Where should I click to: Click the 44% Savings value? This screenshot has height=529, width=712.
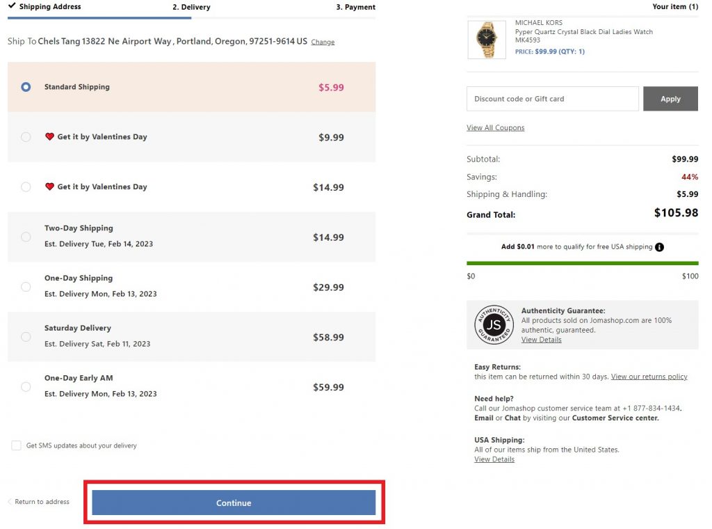click(x=690, y=177)
